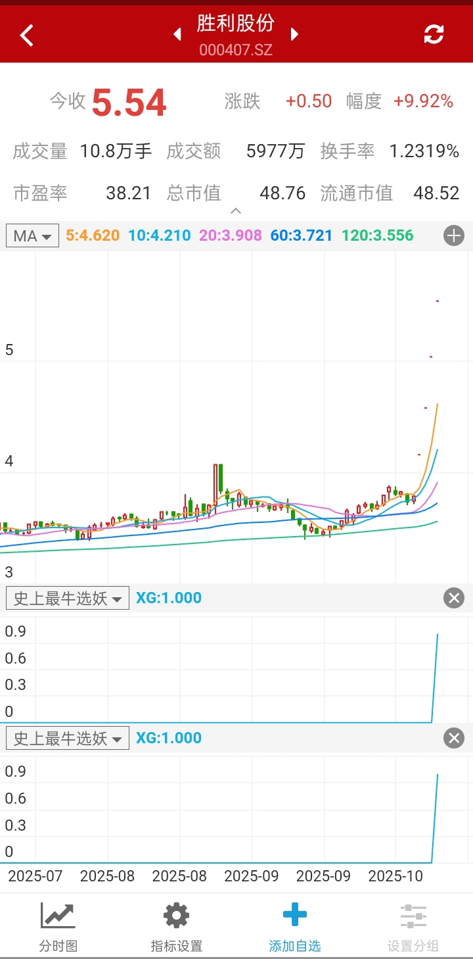This screenshot has height=959, width=473.
Task: Tap XG:1.000 in first indicator panel
Action: coord(169,598)
